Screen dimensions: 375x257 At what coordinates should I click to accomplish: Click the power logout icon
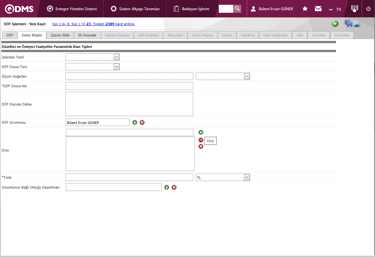pos(368,9)
